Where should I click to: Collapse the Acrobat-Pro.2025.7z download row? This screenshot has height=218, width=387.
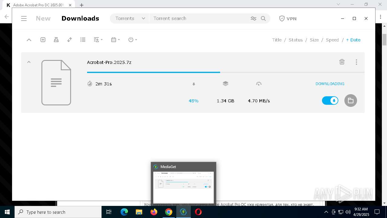pyautogui.click(x=29, y=62)
